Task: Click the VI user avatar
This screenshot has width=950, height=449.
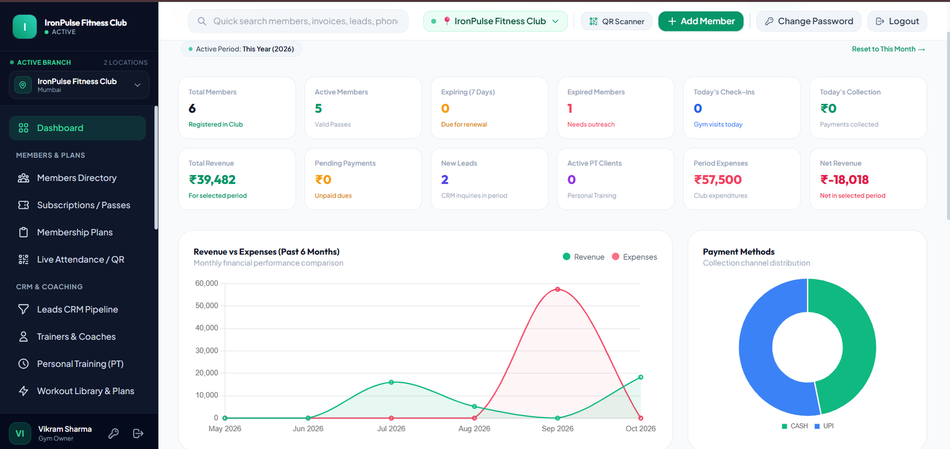Action: coord(20,434)
